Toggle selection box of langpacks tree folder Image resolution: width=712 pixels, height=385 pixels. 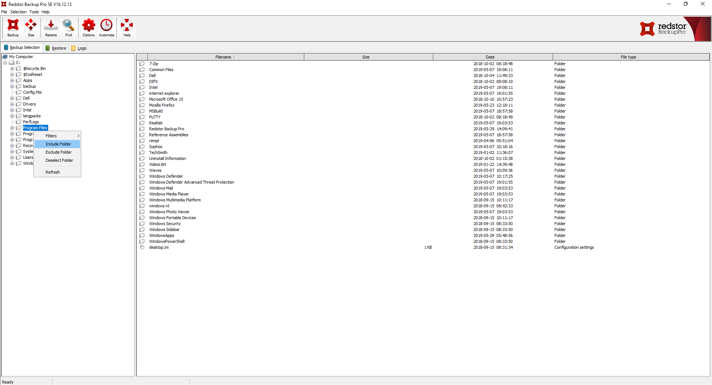(x=19, y=116)
